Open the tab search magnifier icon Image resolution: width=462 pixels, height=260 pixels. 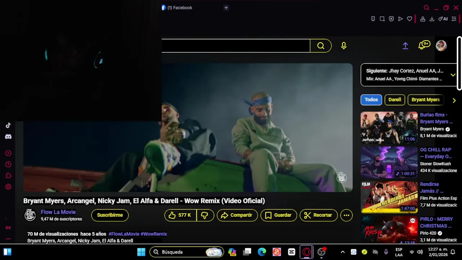(427, 8)
